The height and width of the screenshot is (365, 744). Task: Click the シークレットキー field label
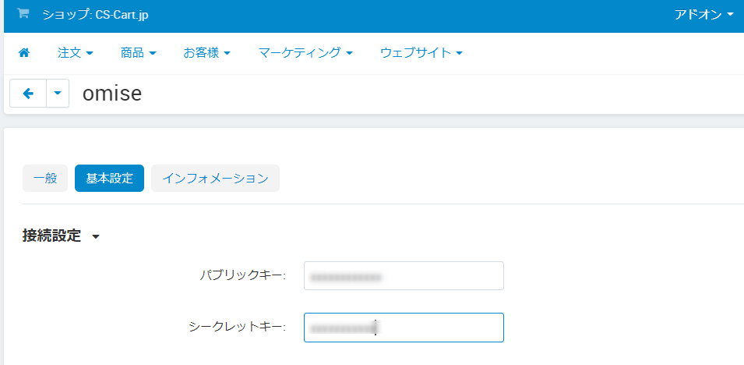pos(238,327)
